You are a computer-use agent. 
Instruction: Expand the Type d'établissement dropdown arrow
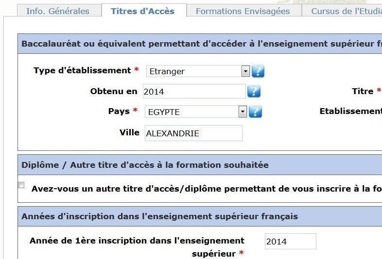coord(245,71)
